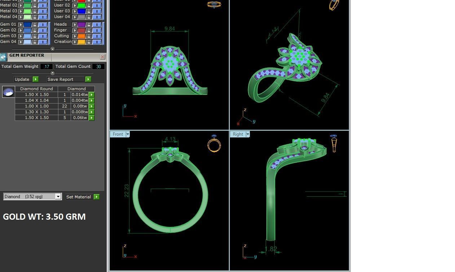Viewport: 455px width, 272px height.
Task: Click green arrow beside Update
Action: coord(35,79)
